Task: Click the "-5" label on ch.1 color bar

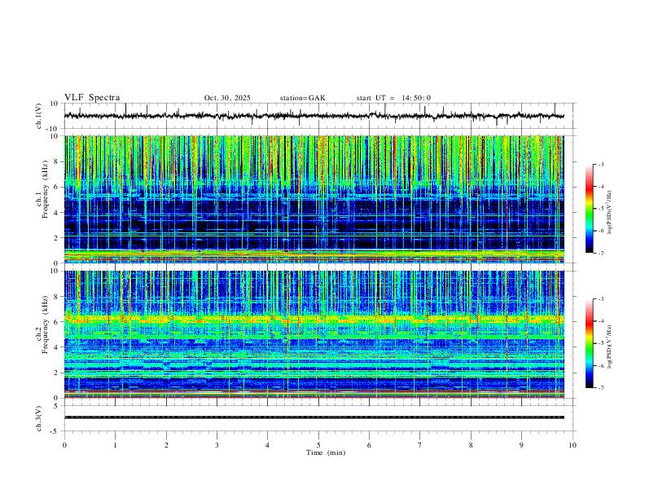Action: pos(600,209)
